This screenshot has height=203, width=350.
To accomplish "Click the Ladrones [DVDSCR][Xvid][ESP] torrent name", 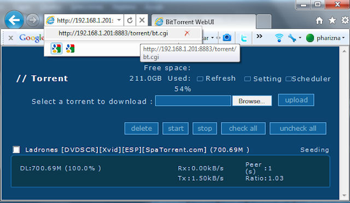I will click(x=137, y=150).
